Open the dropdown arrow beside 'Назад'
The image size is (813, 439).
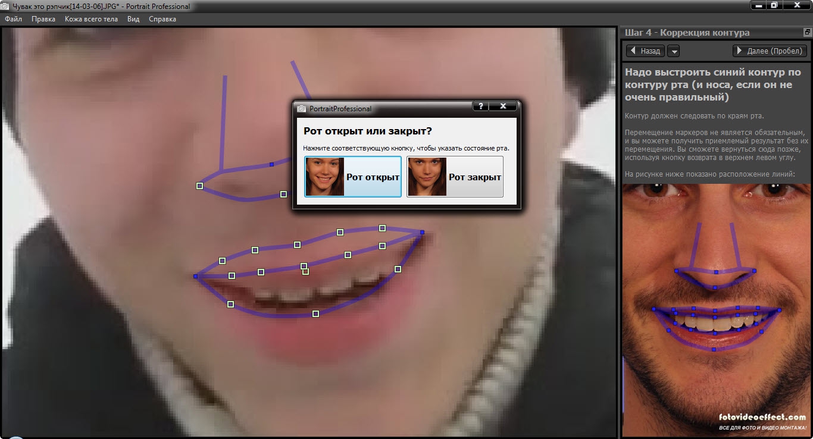(x=673, y=51)
